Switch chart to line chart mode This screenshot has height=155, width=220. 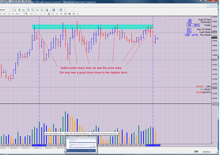(x=24, y=10)
